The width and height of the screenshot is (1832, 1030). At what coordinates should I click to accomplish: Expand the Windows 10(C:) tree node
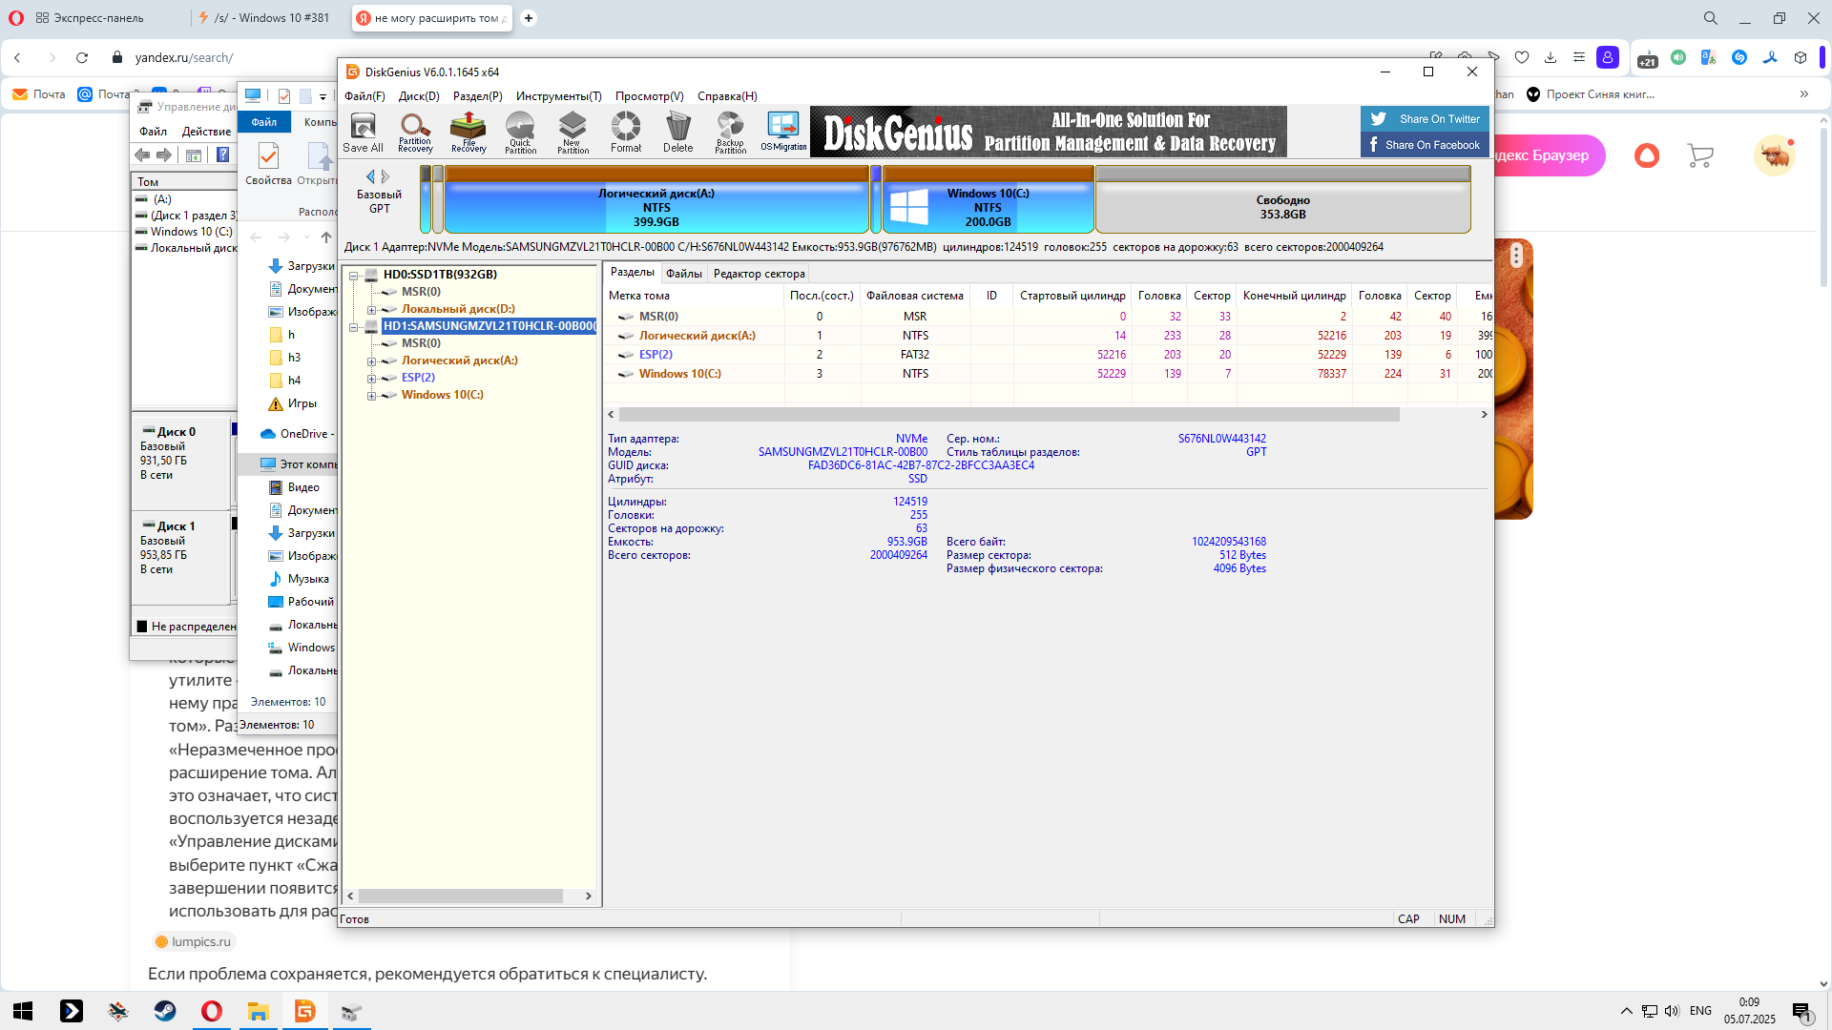pos(372,396)
